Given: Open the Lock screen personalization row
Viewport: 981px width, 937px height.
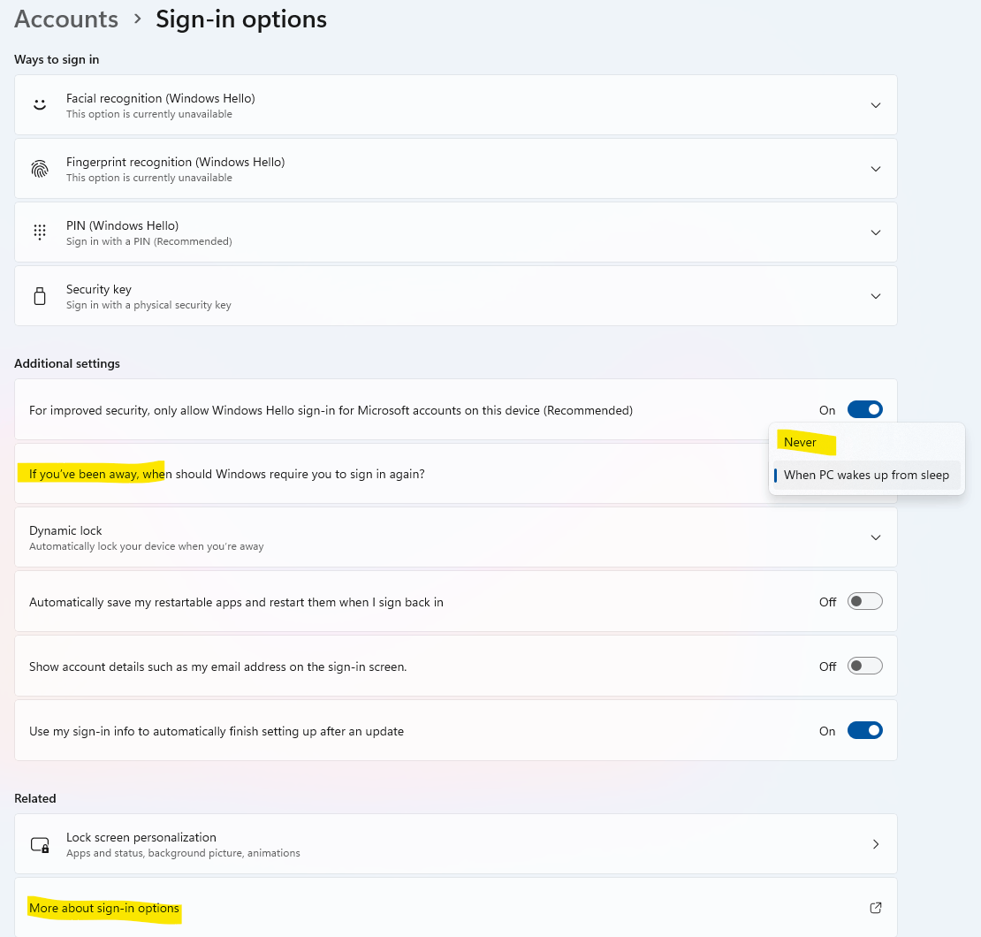Looking at the screenshot, I should tap(455, 844).
